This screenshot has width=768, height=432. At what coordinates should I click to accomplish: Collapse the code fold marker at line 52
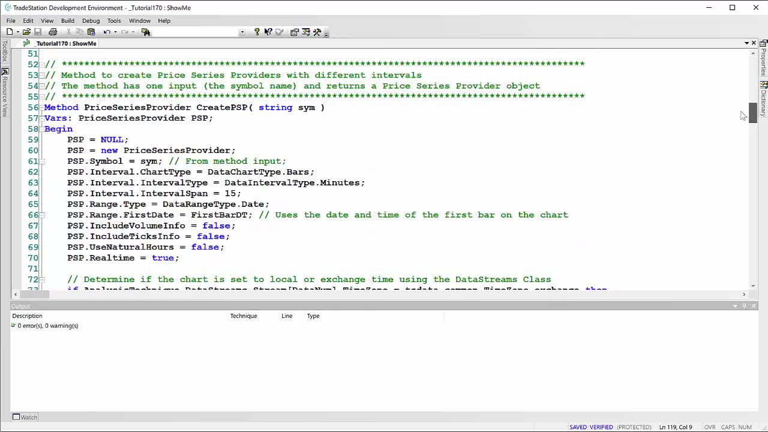tap(42, 64)
